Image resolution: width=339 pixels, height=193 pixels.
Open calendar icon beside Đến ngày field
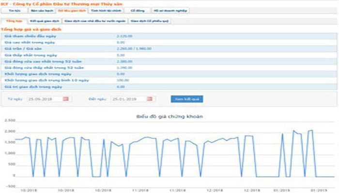point(150,99)
